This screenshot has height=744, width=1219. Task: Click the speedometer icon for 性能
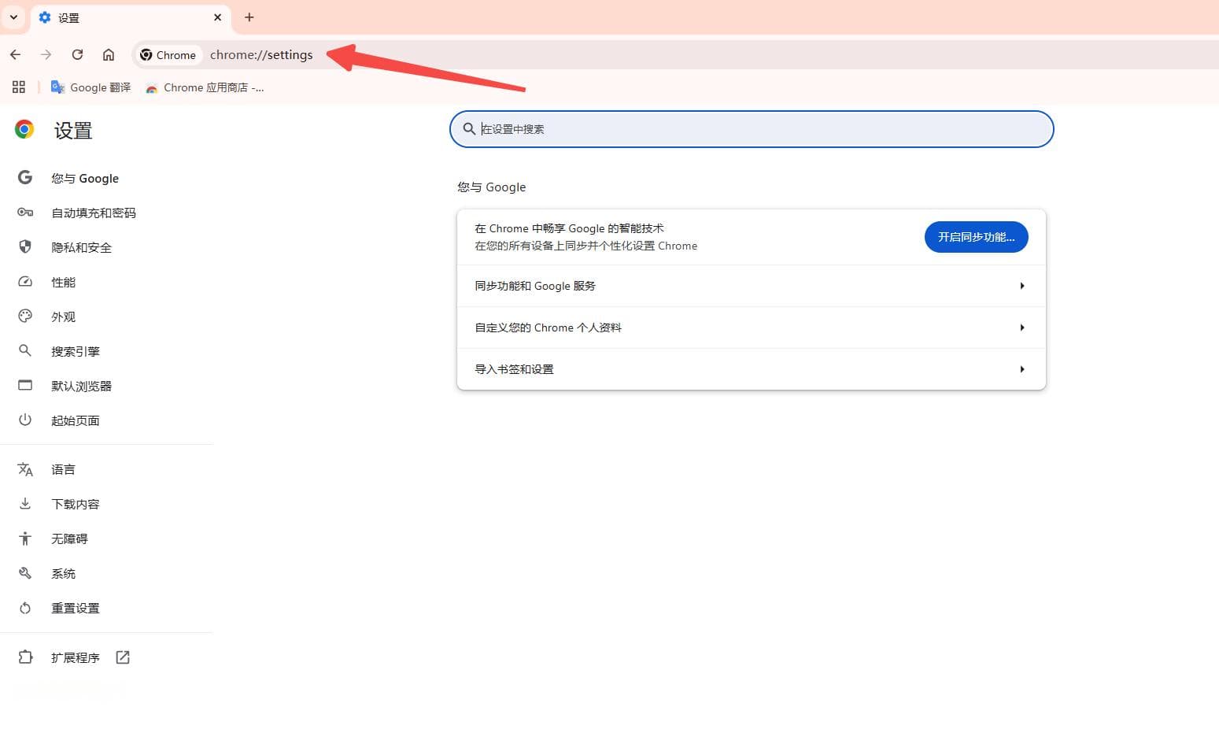point(25,282)
